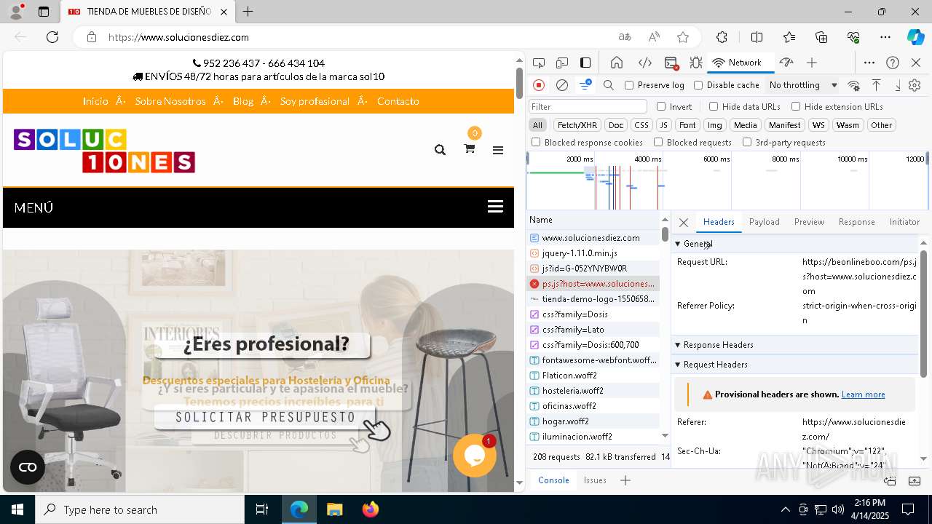The height and width of the screenshot is (524, 932).
Task: Open the Contacto link
Action: pos(398,101)
